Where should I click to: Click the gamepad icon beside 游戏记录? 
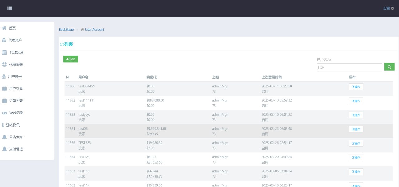point(4,113)
